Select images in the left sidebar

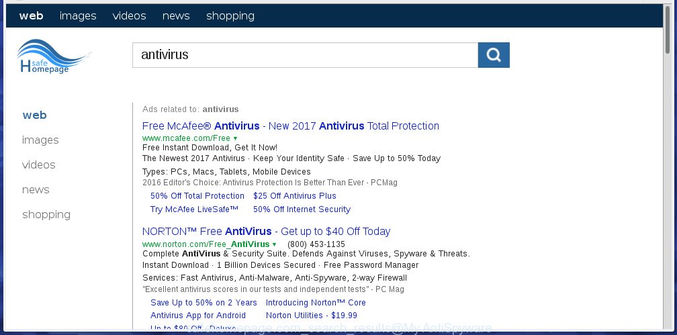tap(40, 140)
